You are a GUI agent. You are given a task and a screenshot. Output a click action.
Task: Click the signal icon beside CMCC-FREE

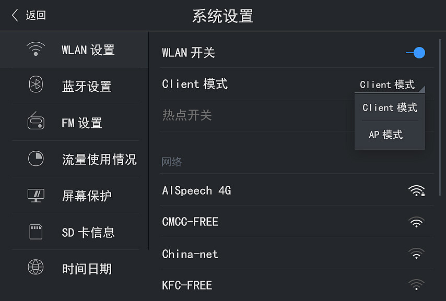tap(416, 222)
